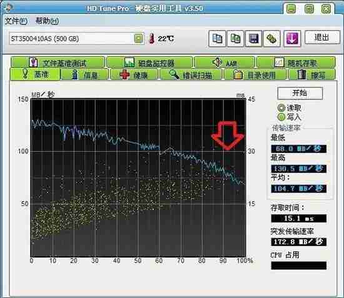The width and height of the screenshot is (344, 298).
Task: Click the thermometer temperature icon
Action: [x=151, y=39]
